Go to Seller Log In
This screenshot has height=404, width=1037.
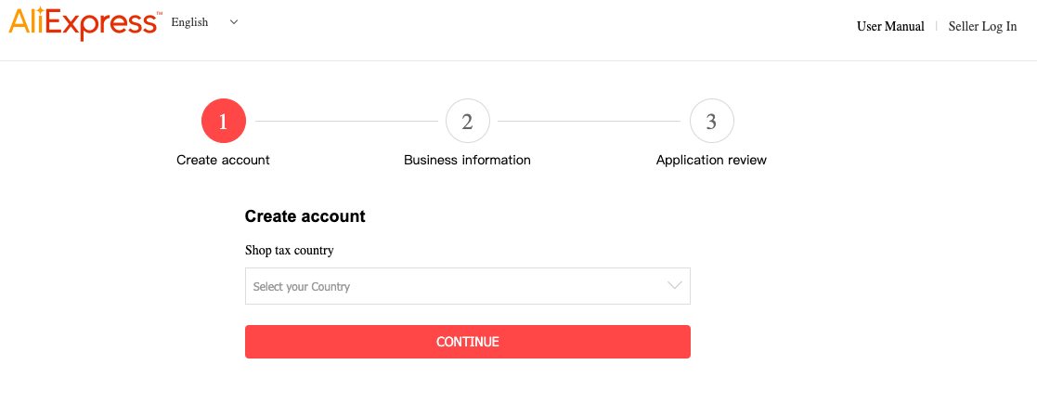click(982, 27)
